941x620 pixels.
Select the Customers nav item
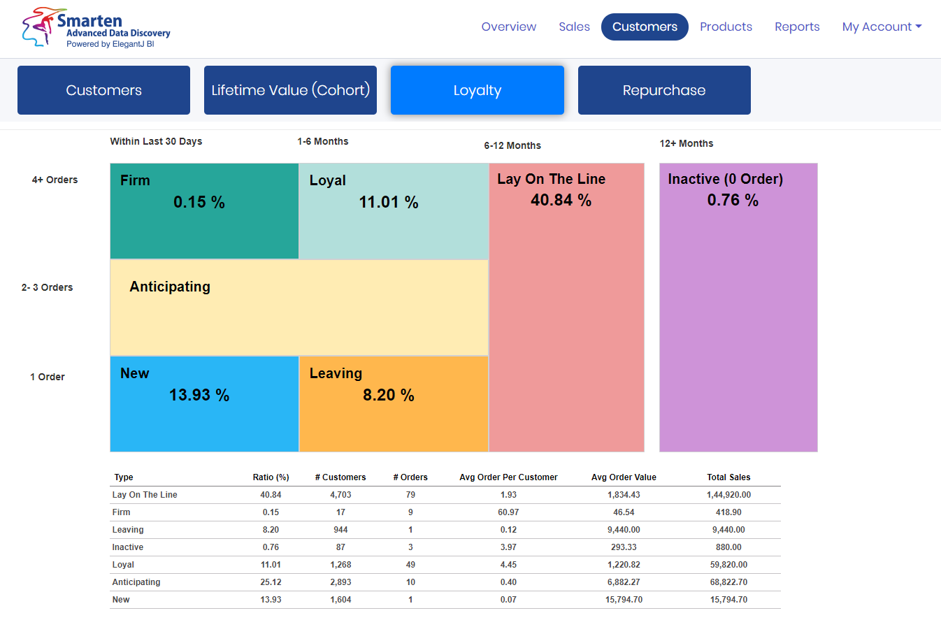click(645, 27)
